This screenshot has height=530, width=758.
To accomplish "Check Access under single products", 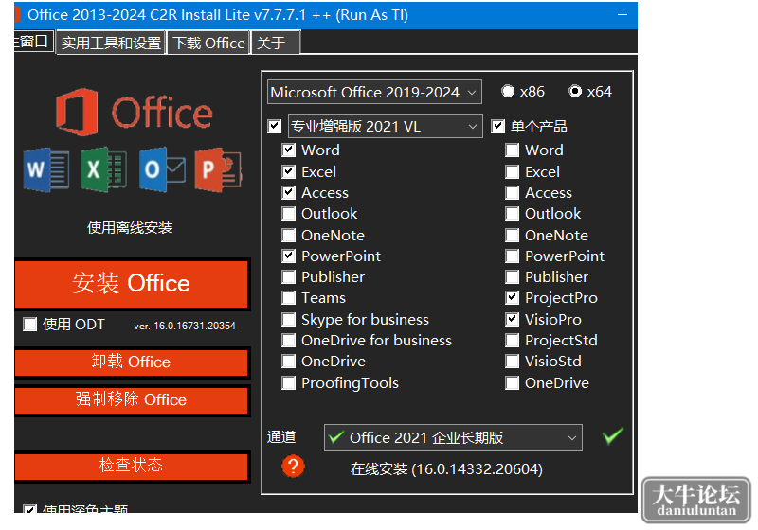I will click(x=512, y=193).
